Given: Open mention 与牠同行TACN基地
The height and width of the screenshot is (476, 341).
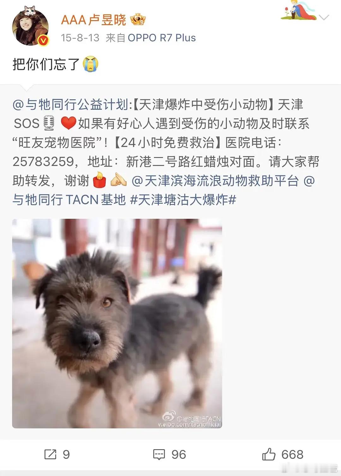Looking at the screenshot, I should [x=69, y=200].
